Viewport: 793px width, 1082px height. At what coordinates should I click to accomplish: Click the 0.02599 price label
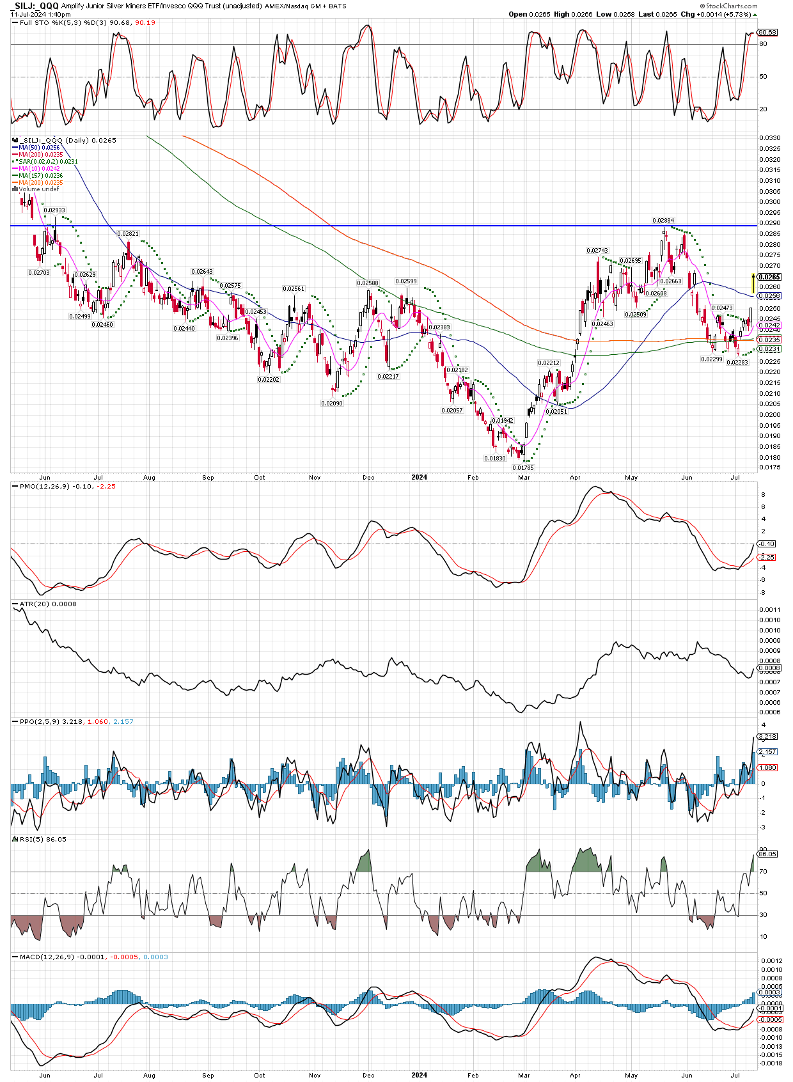406,281
